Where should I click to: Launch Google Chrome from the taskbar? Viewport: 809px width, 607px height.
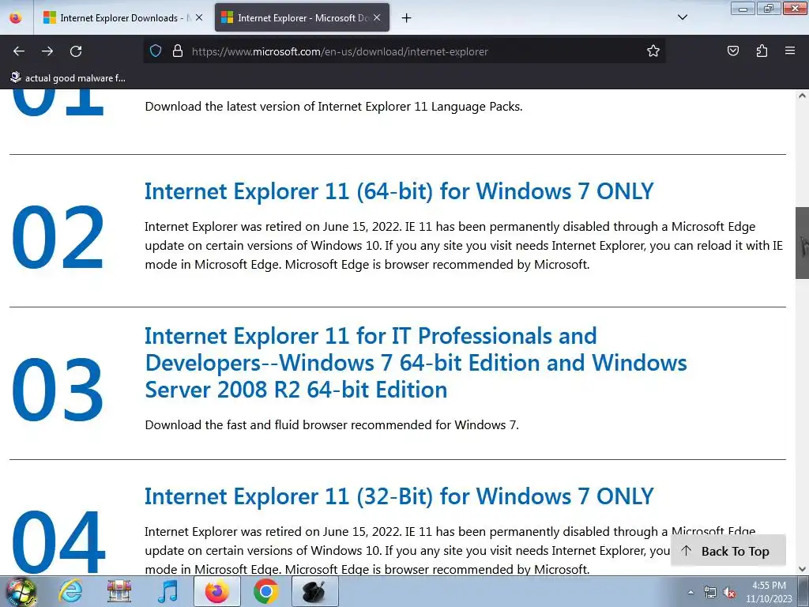pyautogui.click(x=265, y=591)
